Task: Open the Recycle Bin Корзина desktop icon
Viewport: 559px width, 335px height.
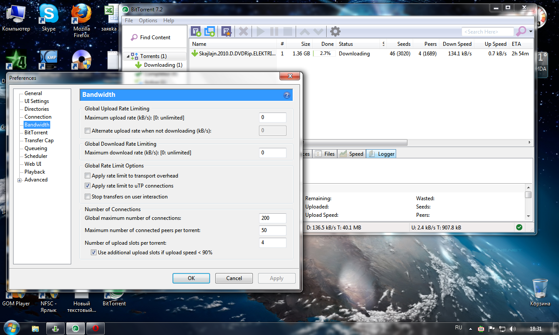Action: [540, 292]
